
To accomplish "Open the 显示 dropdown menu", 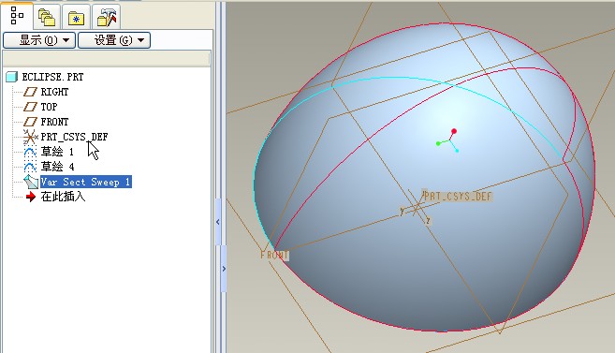I will point(38,40).
